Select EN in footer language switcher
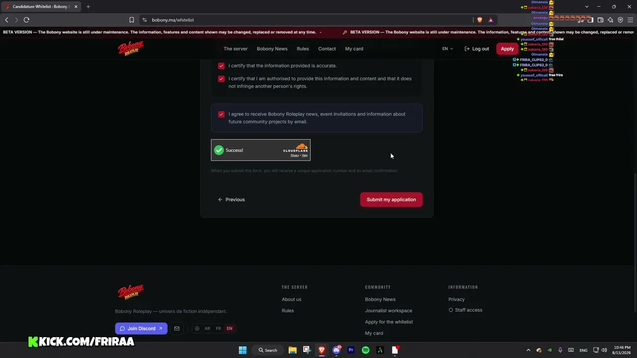This screenshot has height=358, width=637. point(229,329)
